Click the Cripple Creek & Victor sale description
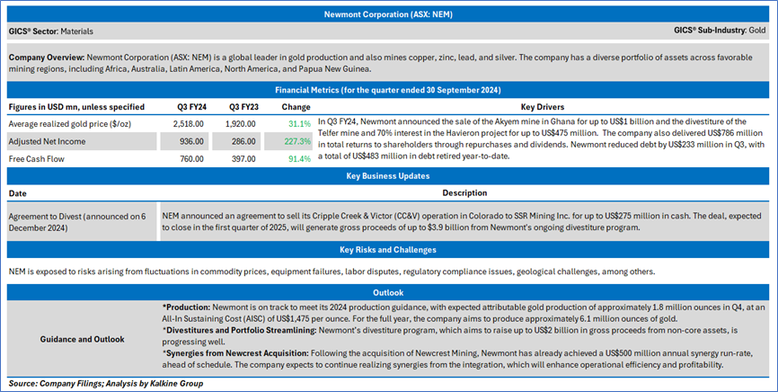 pos(462,221)
